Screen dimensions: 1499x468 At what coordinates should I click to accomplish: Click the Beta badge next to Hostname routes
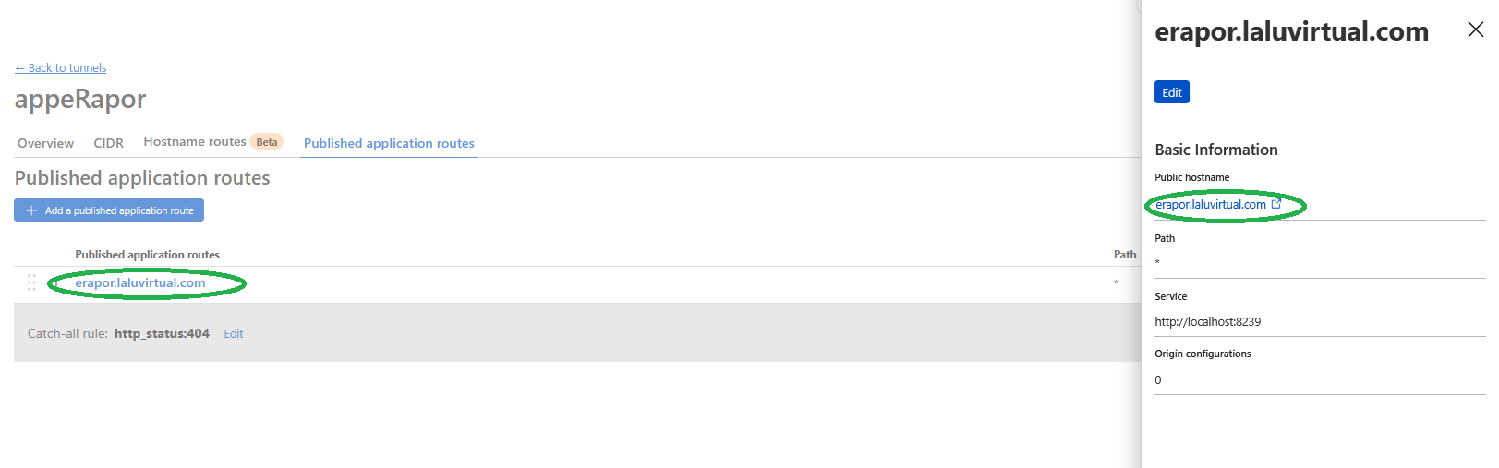coord(267,142)
